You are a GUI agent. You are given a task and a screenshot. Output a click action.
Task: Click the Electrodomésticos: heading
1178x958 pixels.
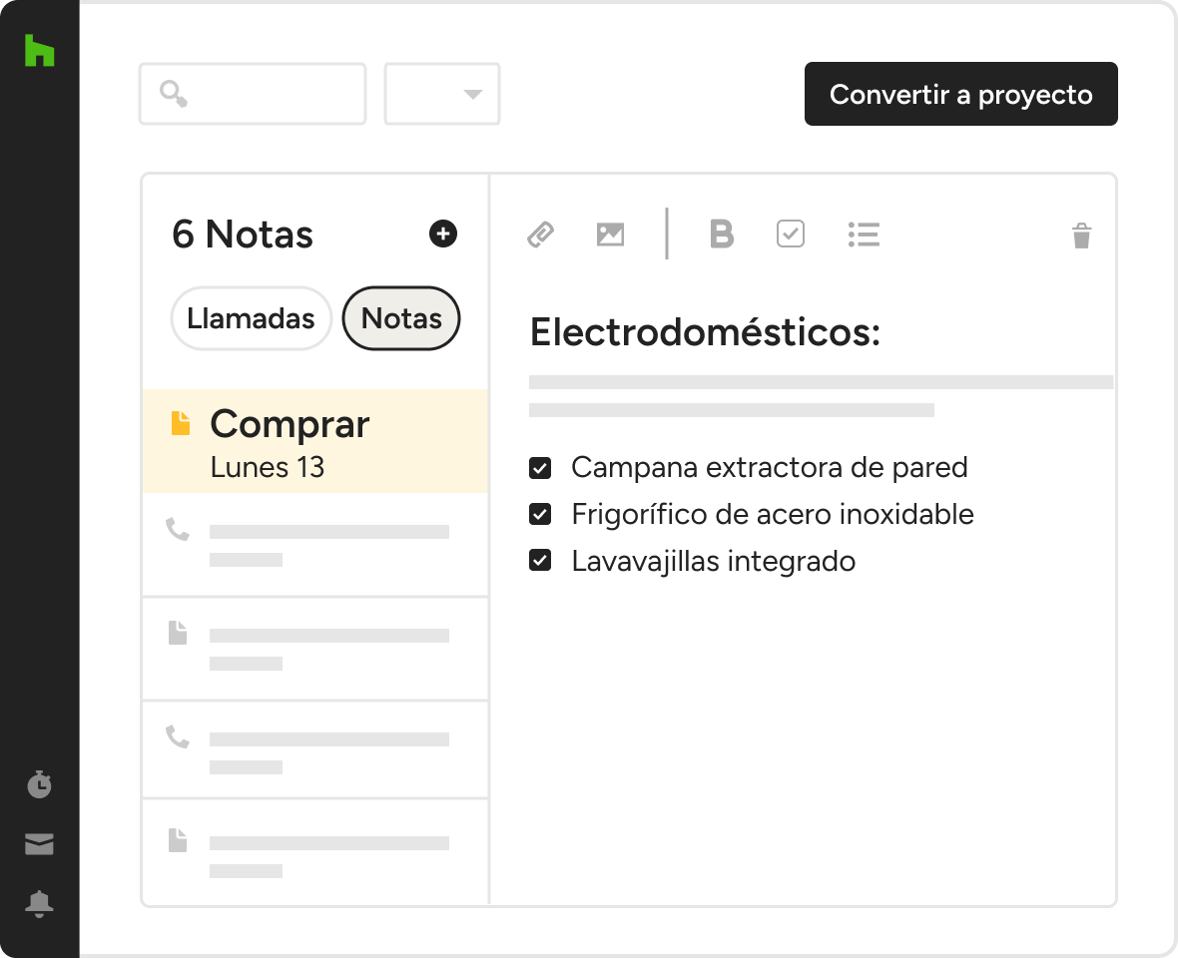click(705, 332)
